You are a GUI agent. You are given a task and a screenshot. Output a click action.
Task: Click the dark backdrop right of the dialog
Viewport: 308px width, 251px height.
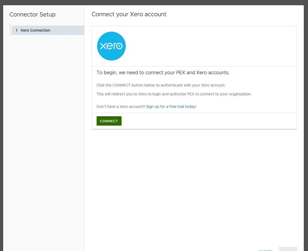point(306,124)
